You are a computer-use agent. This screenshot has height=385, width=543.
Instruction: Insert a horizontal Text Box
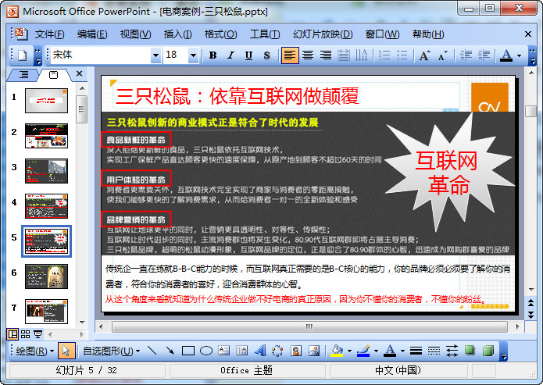223,351
